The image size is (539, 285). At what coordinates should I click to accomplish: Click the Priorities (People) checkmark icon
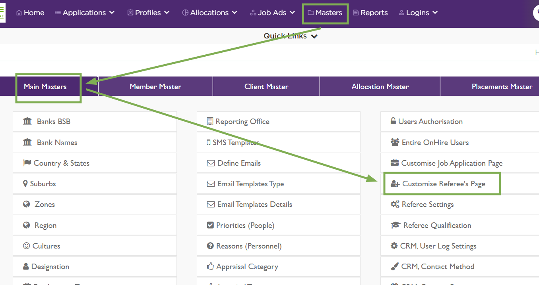[x=210, y=225]
